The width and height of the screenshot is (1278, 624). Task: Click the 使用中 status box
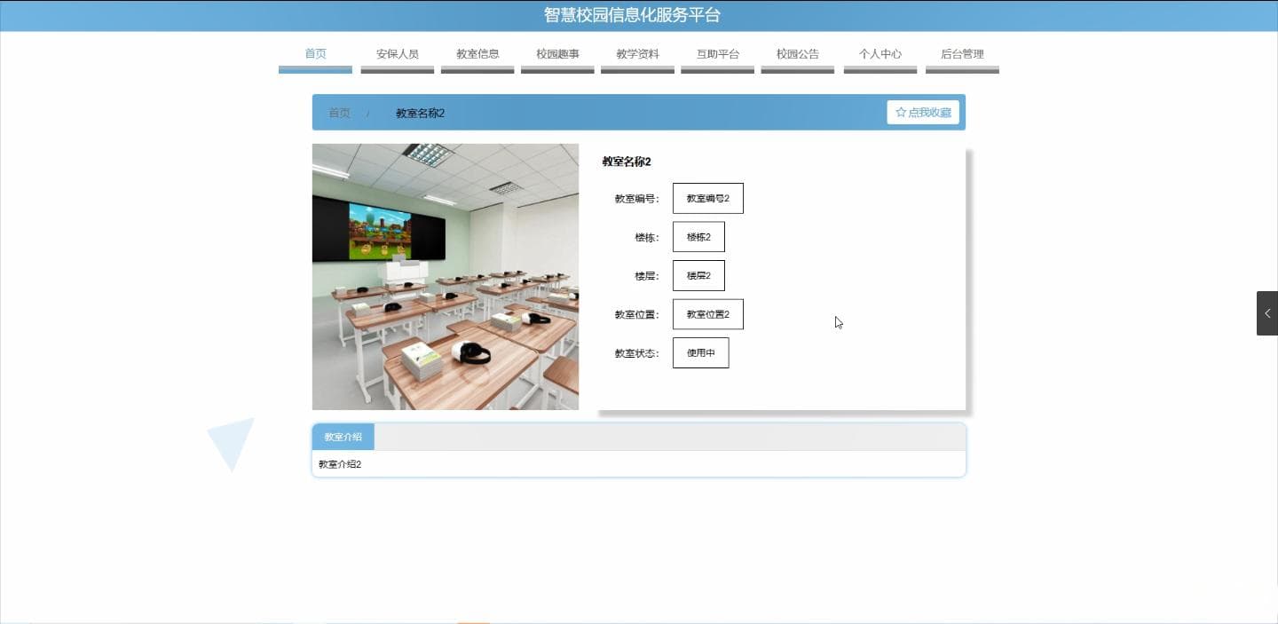coord(700,353)
